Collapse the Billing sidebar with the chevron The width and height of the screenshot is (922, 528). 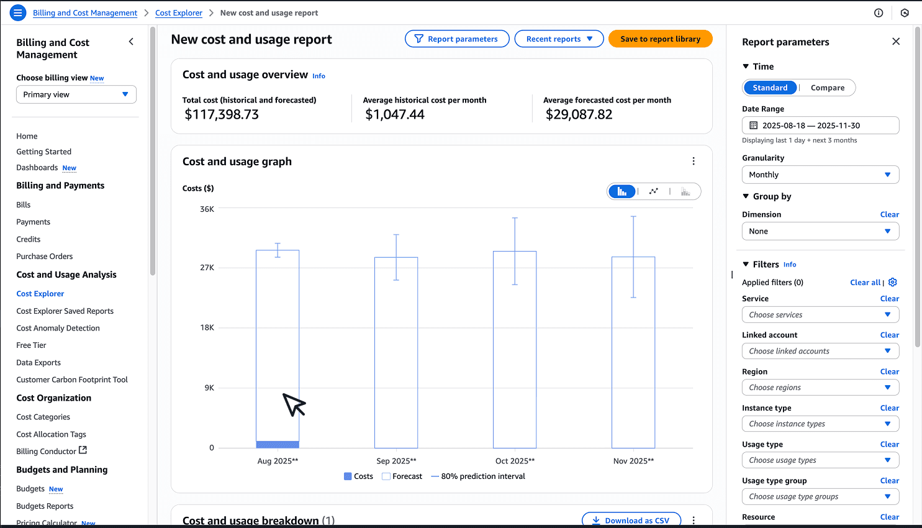(131, 42)
